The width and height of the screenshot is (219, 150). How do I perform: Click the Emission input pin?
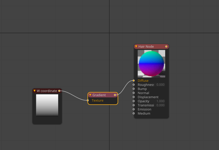(134, 109)
